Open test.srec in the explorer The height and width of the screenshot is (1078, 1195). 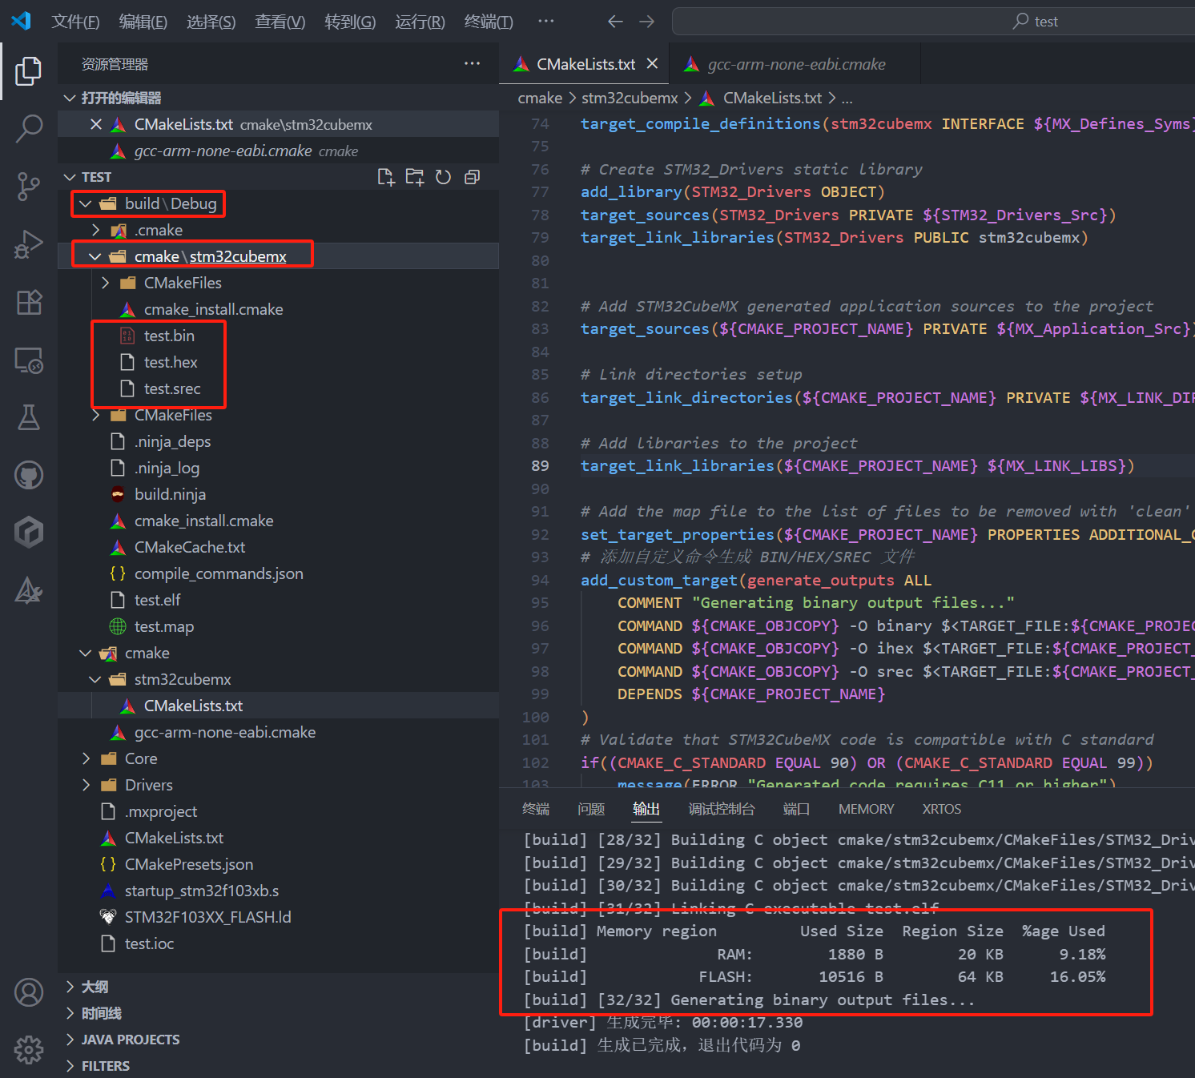(278, 388)
